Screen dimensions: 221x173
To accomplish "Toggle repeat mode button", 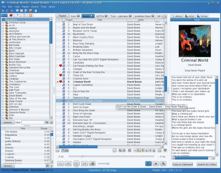I will (x=156, y=164).
